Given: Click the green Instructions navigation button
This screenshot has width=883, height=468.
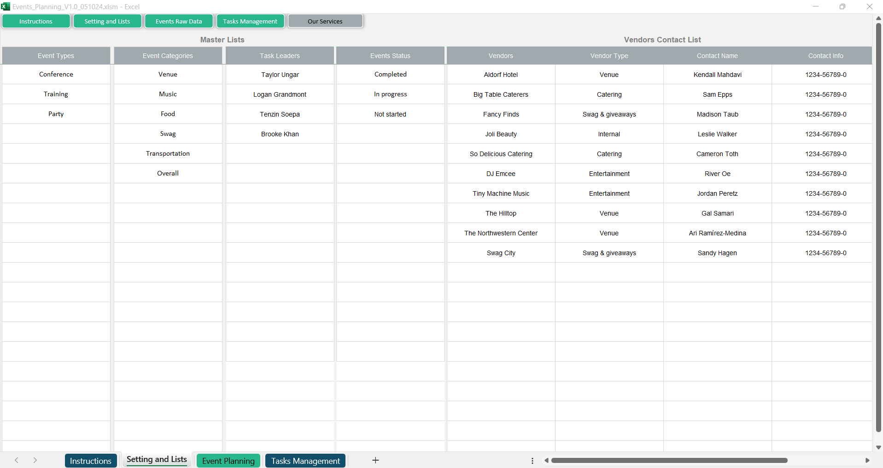Looking at the screenshot, I should tap(36, 21).
